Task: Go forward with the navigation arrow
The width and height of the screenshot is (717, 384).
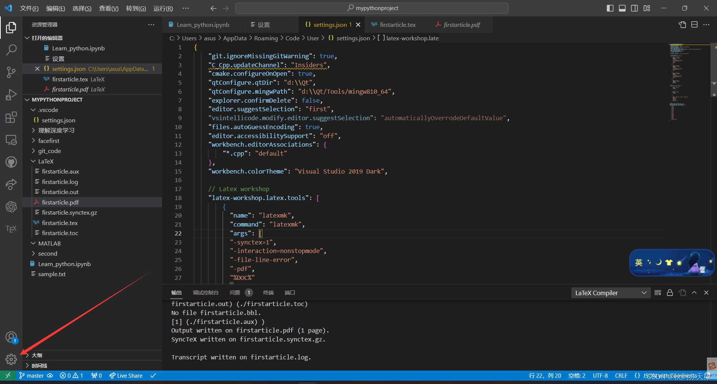Action: [x=226, y=8]
